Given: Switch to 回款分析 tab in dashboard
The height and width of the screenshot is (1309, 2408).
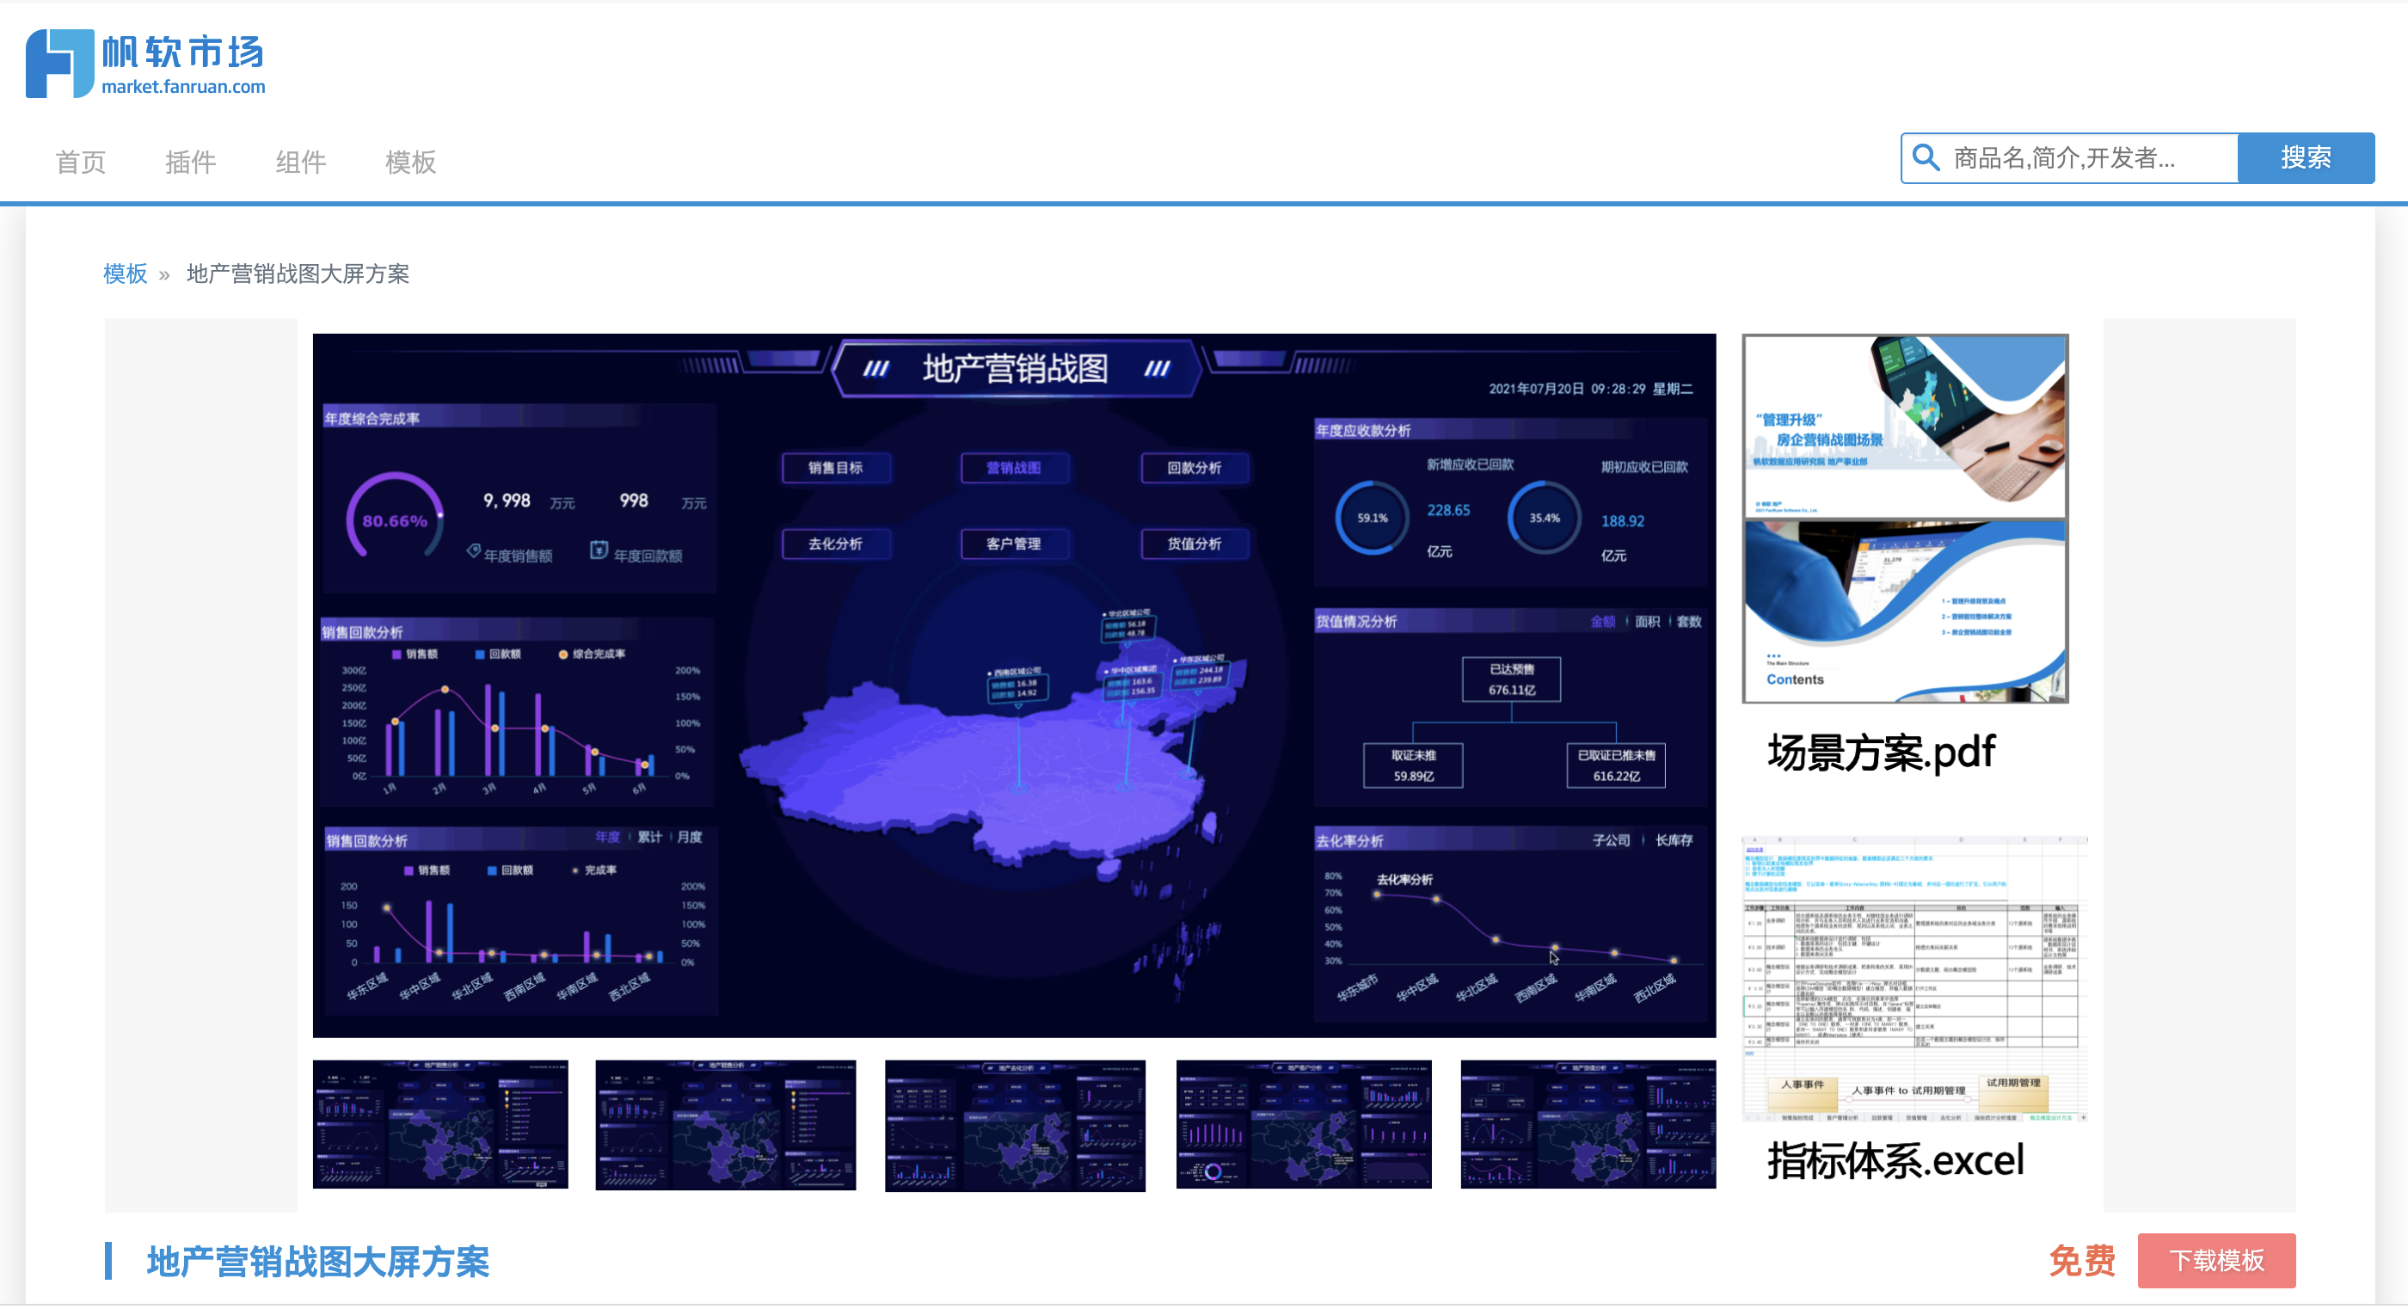Looking at the screenshot, I should click(1194, 468).
